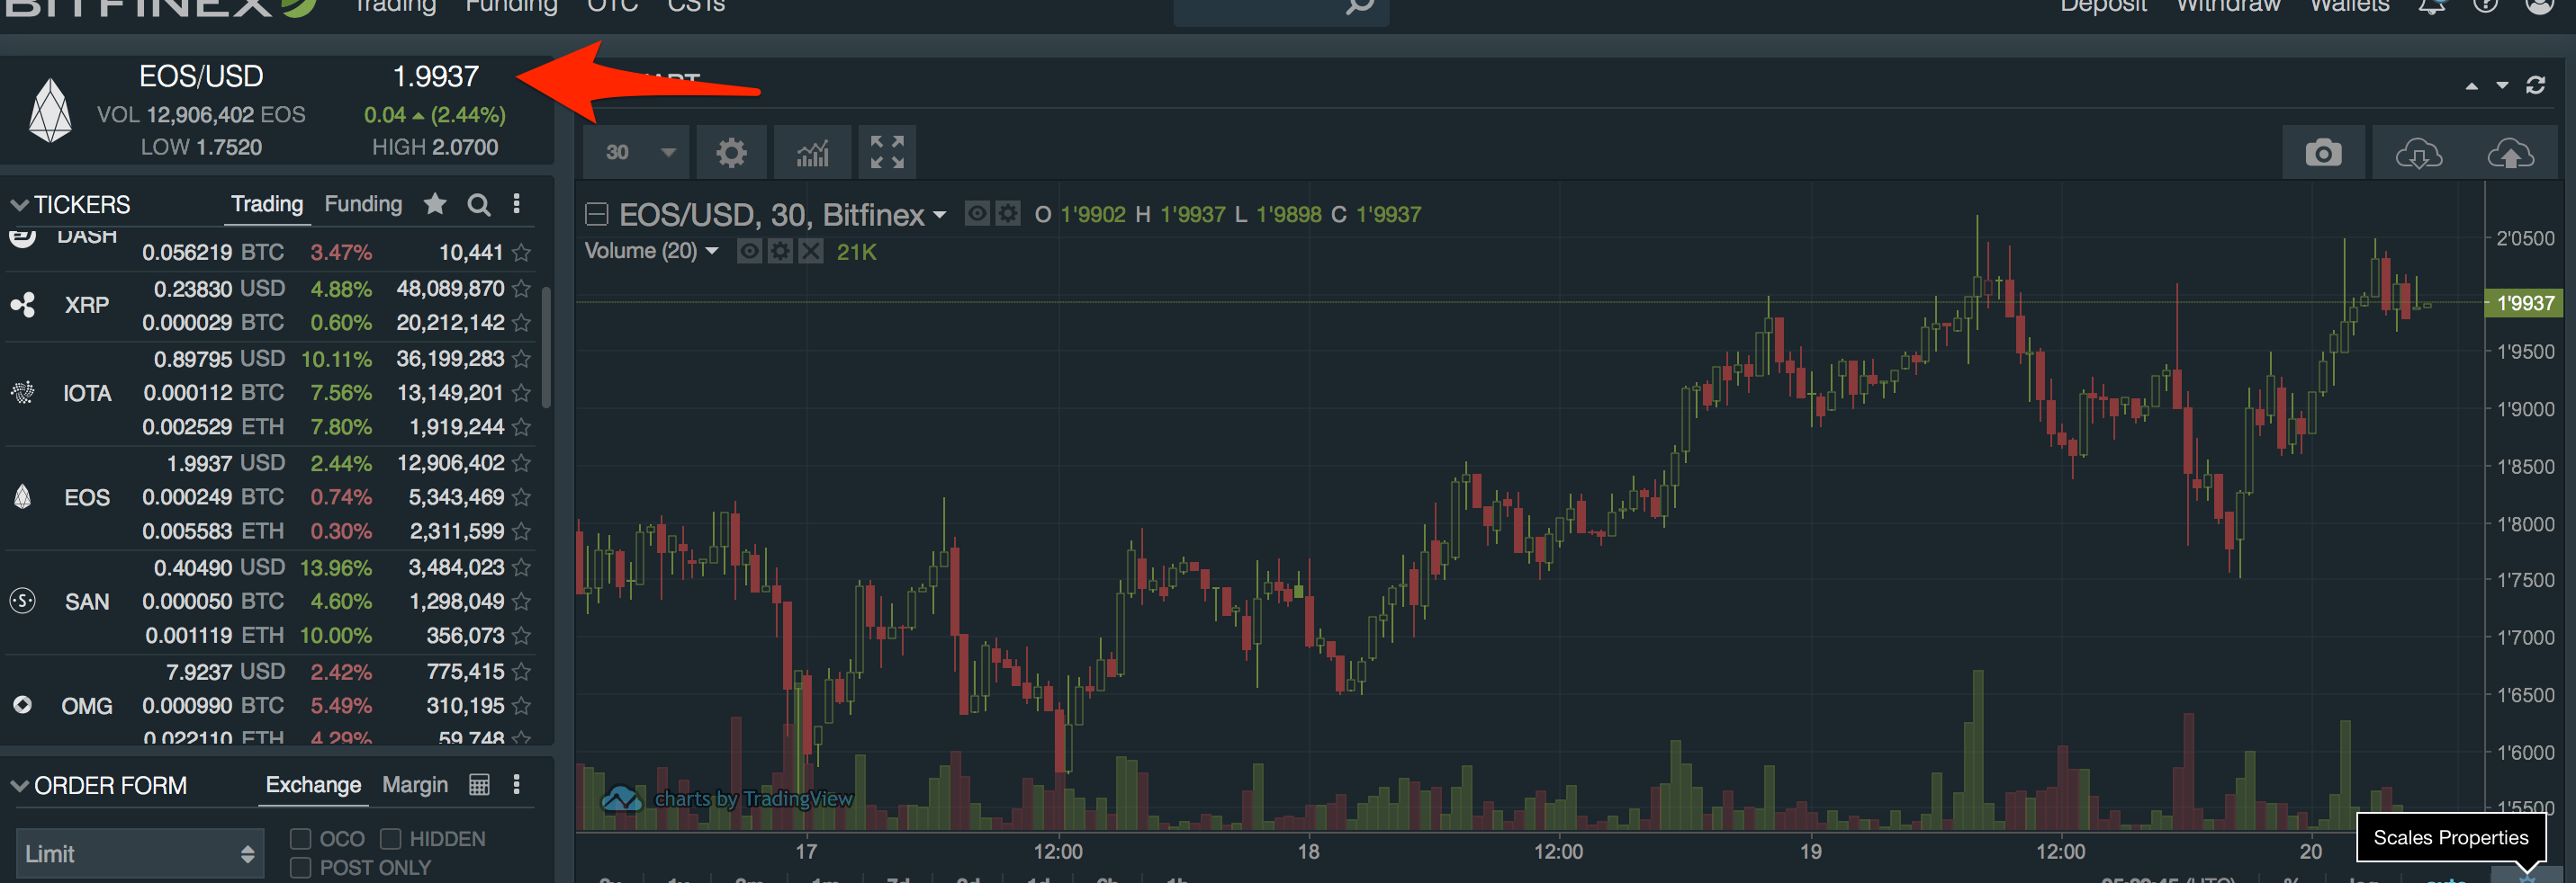2576x883 pixels.
Task: Switch order form to Margin tab
Action: coord(415,785)
